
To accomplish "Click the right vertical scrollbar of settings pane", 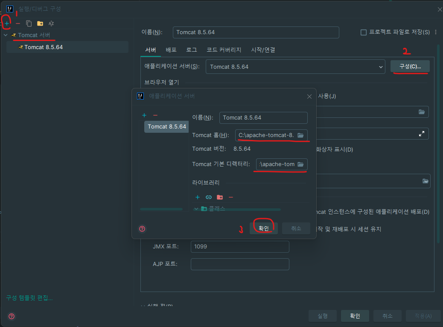I will tap(438, 143).
